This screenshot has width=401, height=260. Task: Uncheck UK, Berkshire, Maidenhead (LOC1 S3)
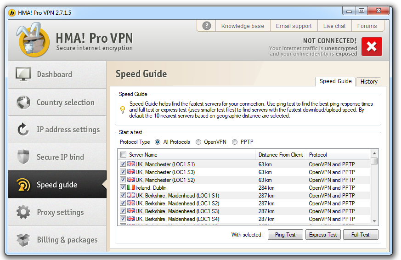coord(123,211)
